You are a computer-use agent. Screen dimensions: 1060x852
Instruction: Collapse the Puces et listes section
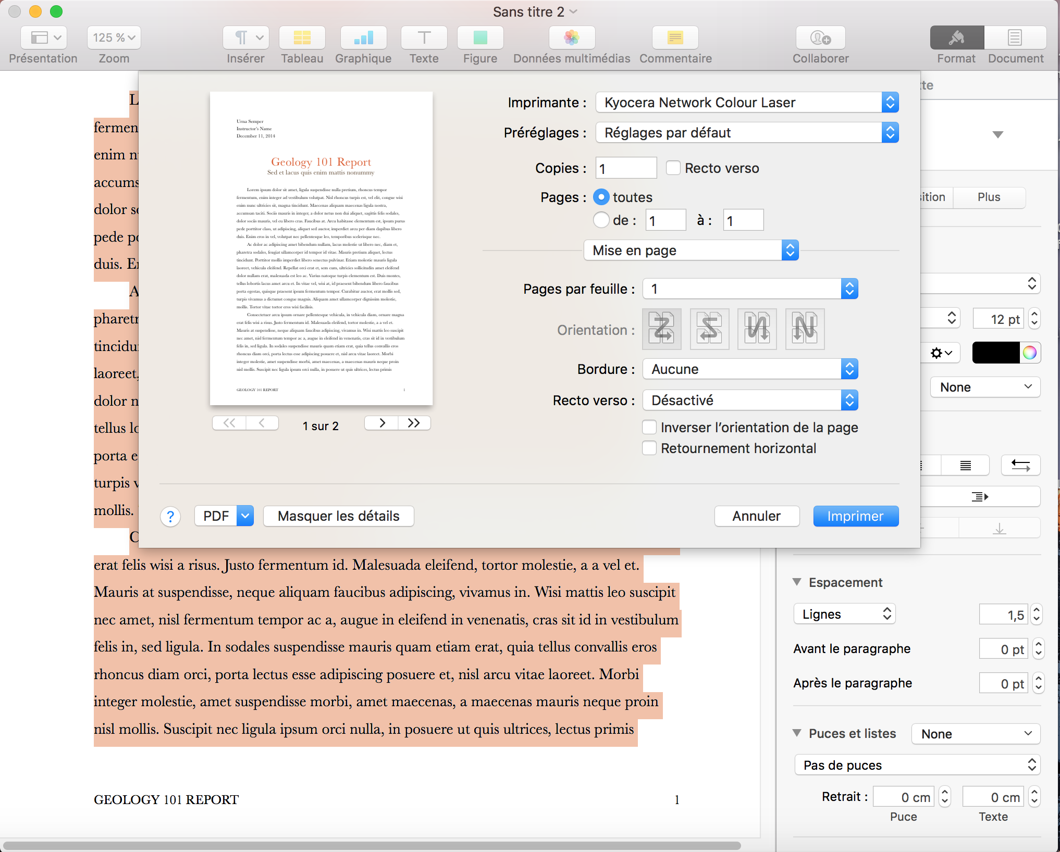(x=797, y=733)
